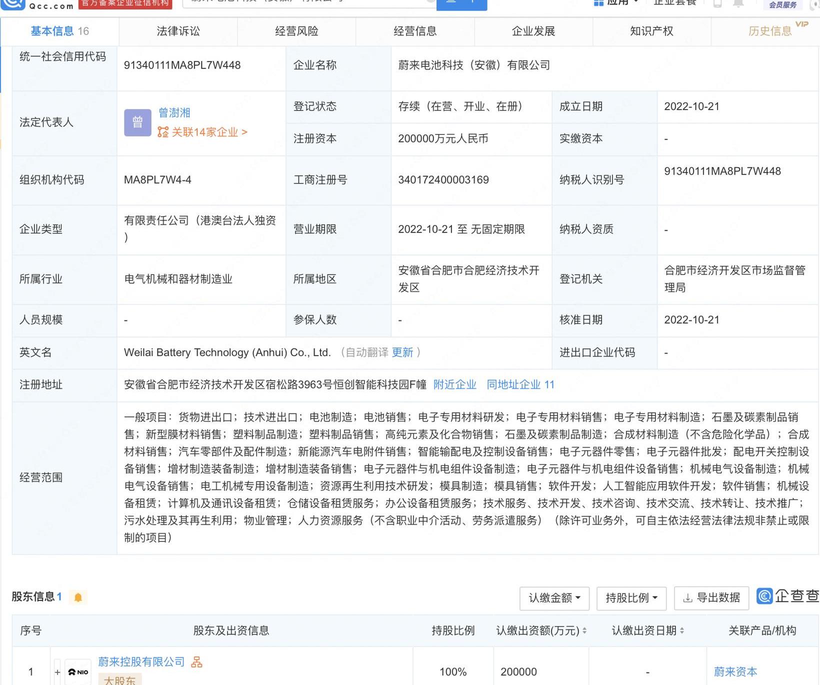Viewport: 820px width, 685px height.
Task: Open 蔚来控股有限公司 shareholder link
Action: pos(141,662)
